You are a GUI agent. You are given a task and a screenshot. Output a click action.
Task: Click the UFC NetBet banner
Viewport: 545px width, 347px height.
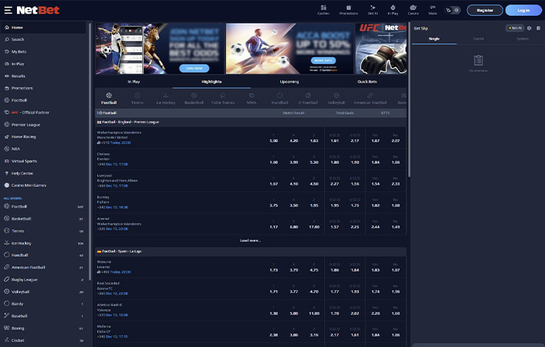[x=381, y=48]
